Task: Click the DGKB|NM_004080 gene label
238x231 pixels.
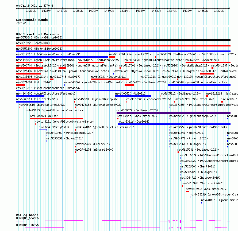Action: coord(27,218)
